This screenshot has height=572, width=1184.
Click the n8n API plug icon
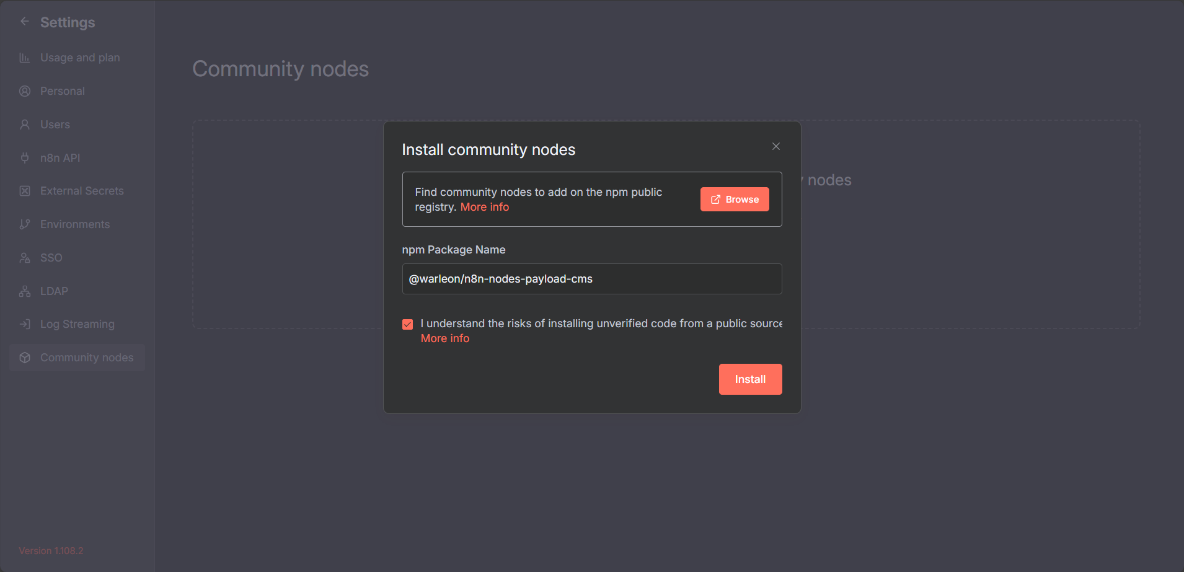coord(25,158)
